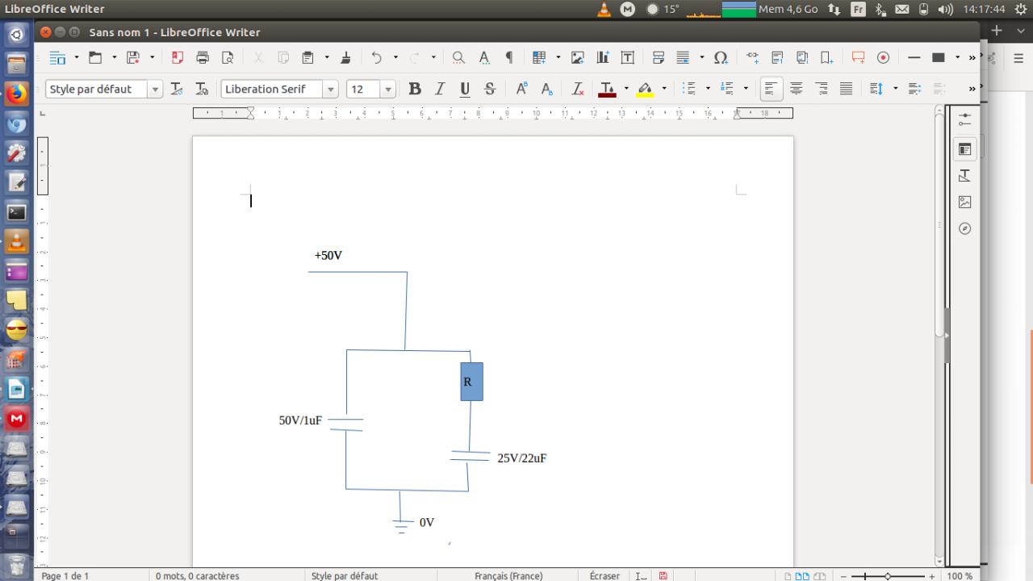
Task: Click 'Style par défaut' page style in status bar
Action: point(345,576)
